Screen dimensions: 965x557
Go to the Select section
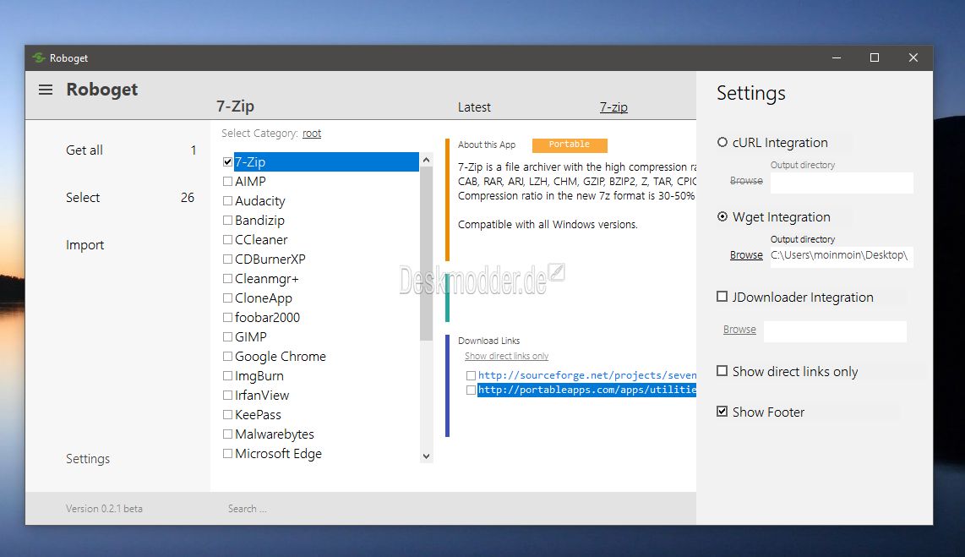(x=83, y=198)
